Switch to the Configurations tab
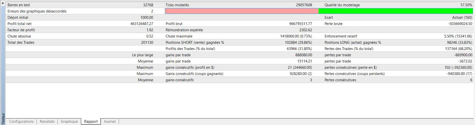The image size is (475, 125). tap(21, 121)
